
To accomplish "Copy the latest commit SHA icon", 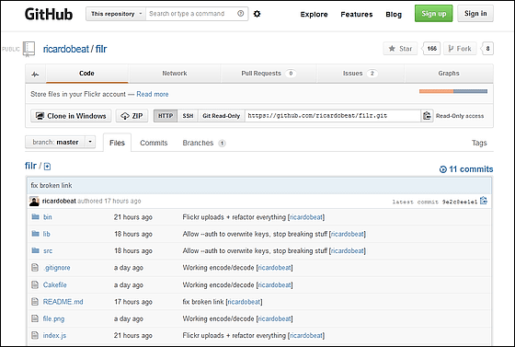I will click(x=484, y=201).
